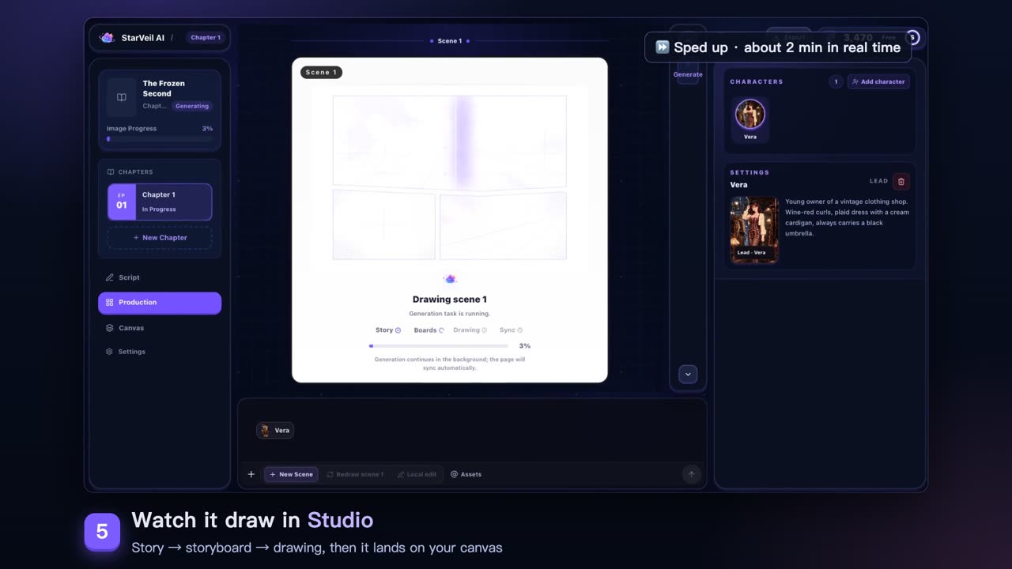The image size is (1012, 569).
Task: Delete Vera with the trash icon
Action: tap(901, 182)
